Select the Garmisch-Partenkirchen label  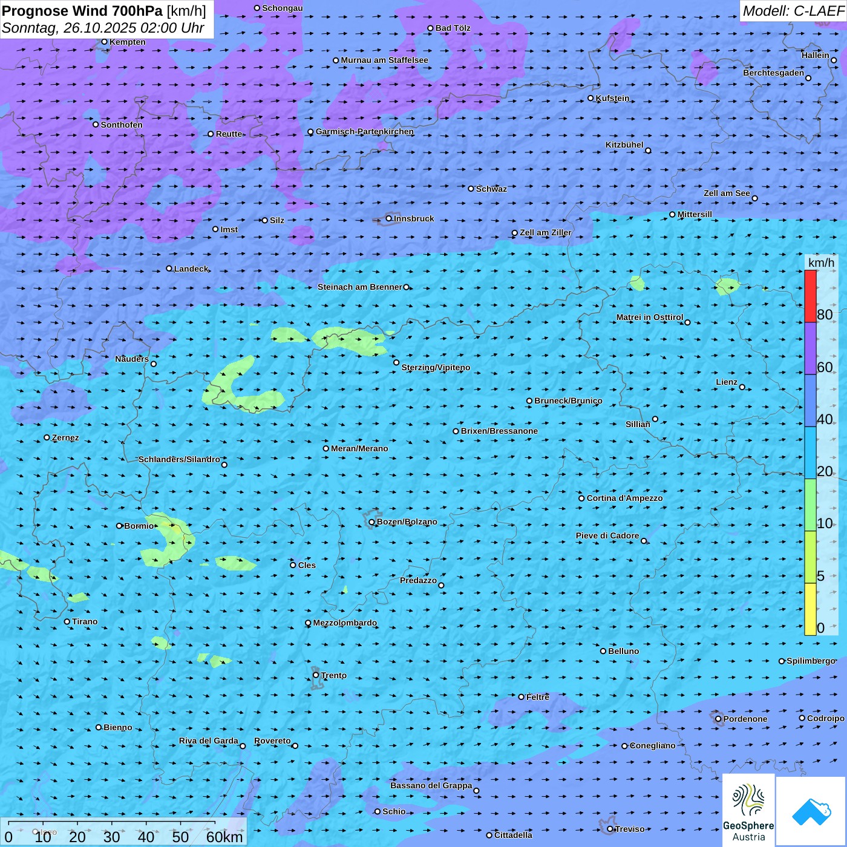[x=365, y=131]
